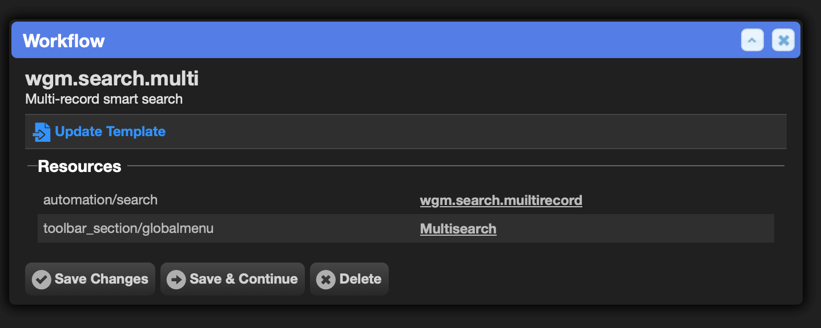The image size is (821, 328).
Task: Click the Multi-record smart search subtitle
Action: [104, 99]
